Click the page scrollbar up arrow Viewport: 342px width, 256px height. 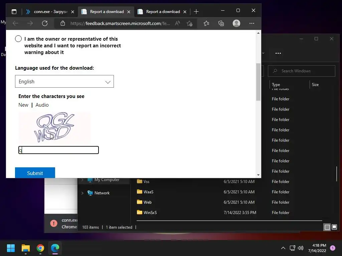tap(258, 33)
